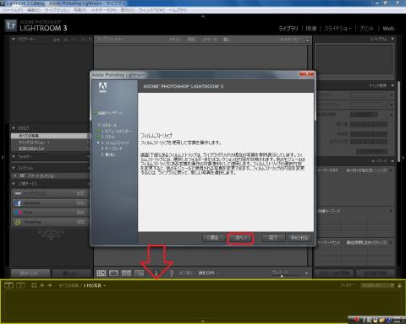Go forward using the filmstrip right arrow
The height and width of the screenshot is (324, 406).
click(50, 285)
